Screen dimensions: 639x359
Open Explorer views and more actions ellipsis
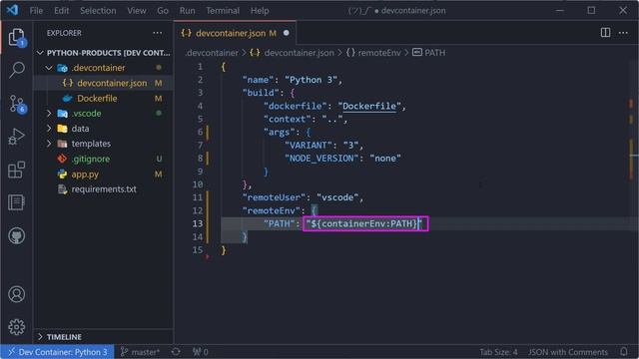click(x=158, y=33)
